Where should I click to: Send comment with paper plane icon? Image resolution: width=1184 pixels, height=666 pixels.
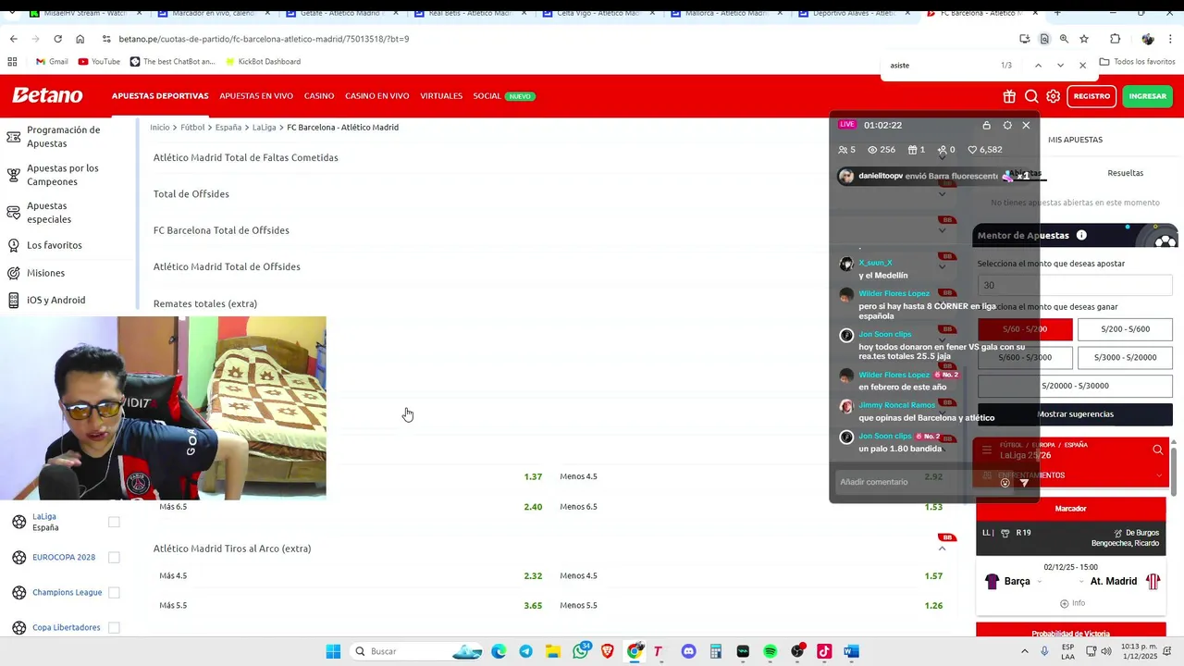(1024, 482)
